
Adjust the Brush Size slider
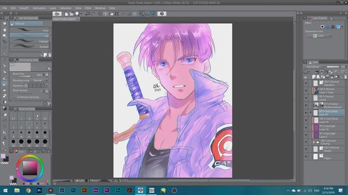[24, 76]
